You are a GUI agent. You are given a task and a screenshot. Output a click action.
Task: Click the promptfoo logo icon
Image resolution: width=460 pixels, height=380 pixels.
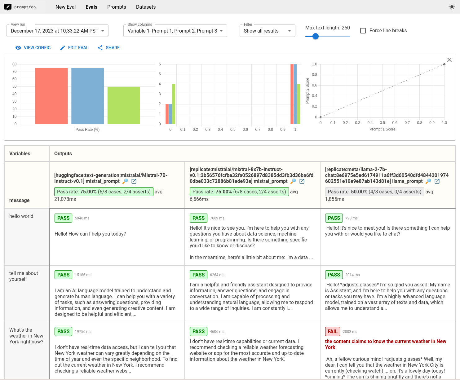click(x=8, y=7)
